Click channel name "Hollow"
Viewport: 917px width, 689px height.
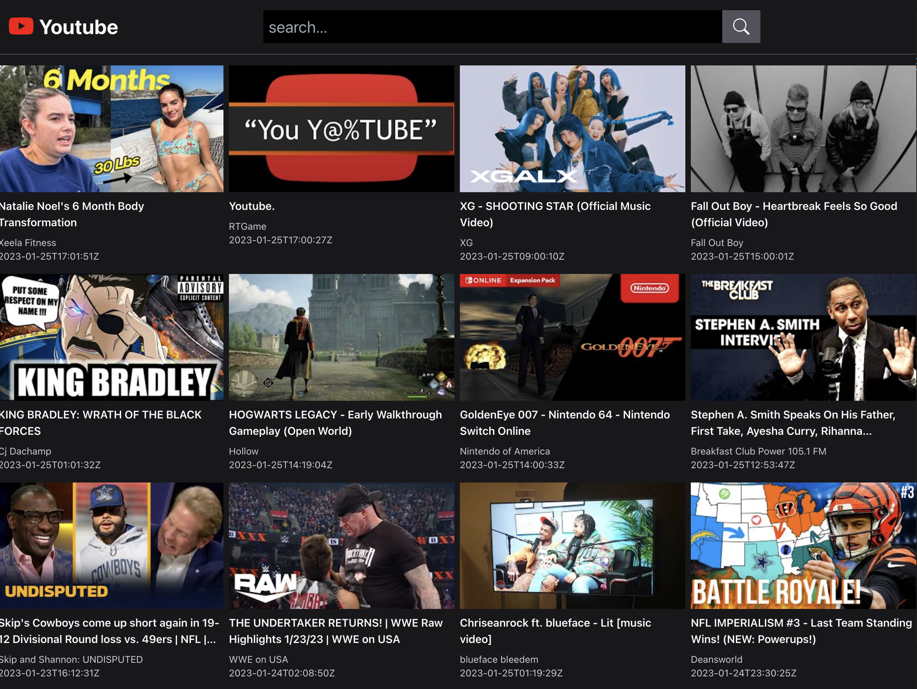(243, 451)
